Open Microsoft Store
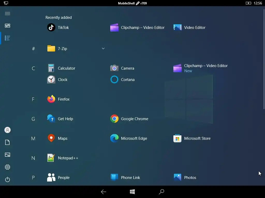The width and height of the screenshot is (265, 198). pos(192,138)
